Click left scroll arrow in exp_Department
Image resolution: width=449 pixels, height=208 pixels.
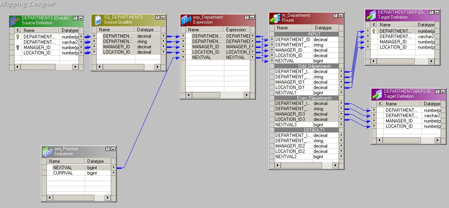189,95
